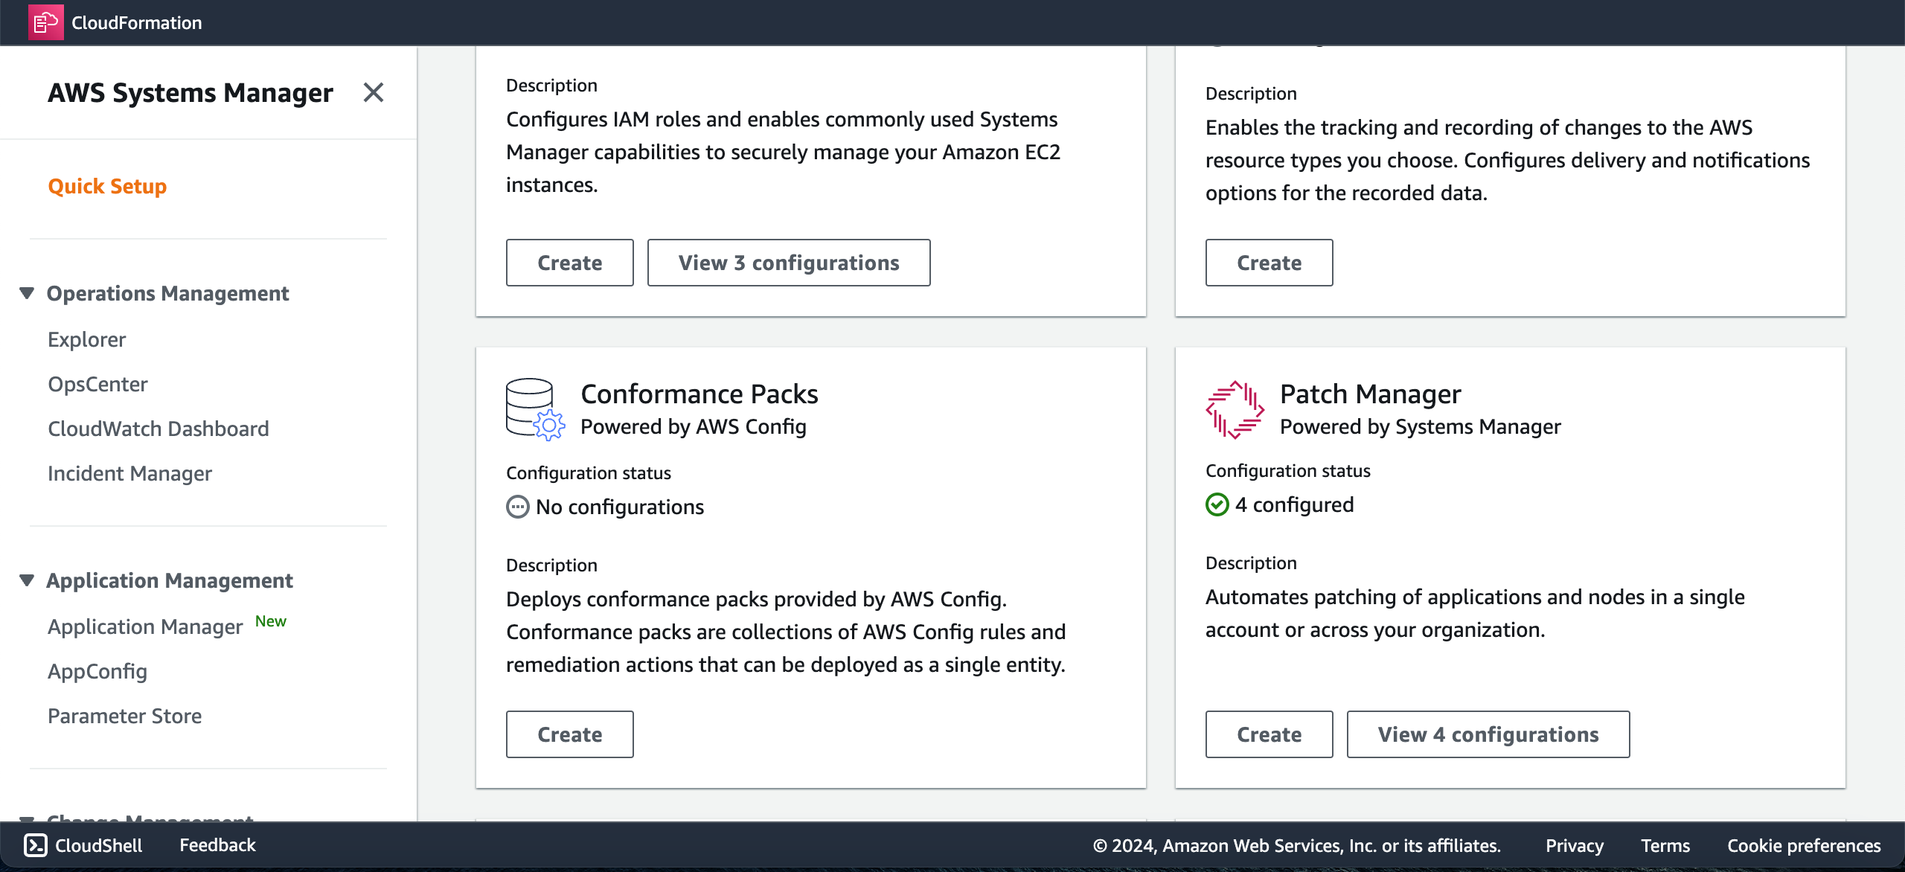Click CloudFormation text in top bar
The height and width of the screenshot is (872, 1905).
(137, 22)
